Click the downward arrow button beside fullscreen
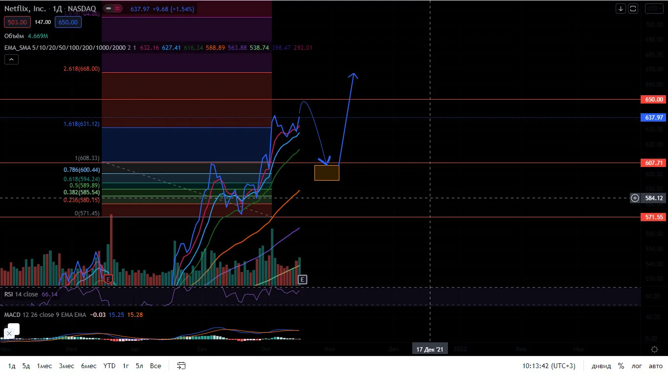 pos(621,8)
